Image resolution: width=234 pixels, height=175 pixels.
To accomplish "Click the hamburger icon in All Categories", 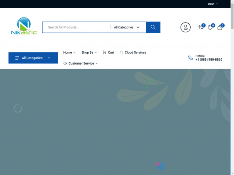I will [x=17, y=58].
